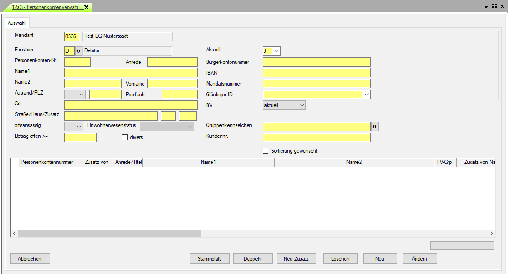Click the Gruppenkennzeichen lookup icon
The image size is (508, 276).
(374, 127)
